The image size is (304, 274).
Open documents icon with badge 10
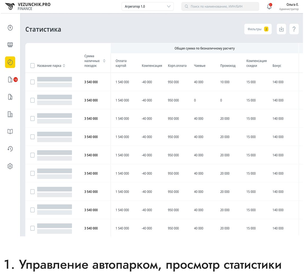10,80
